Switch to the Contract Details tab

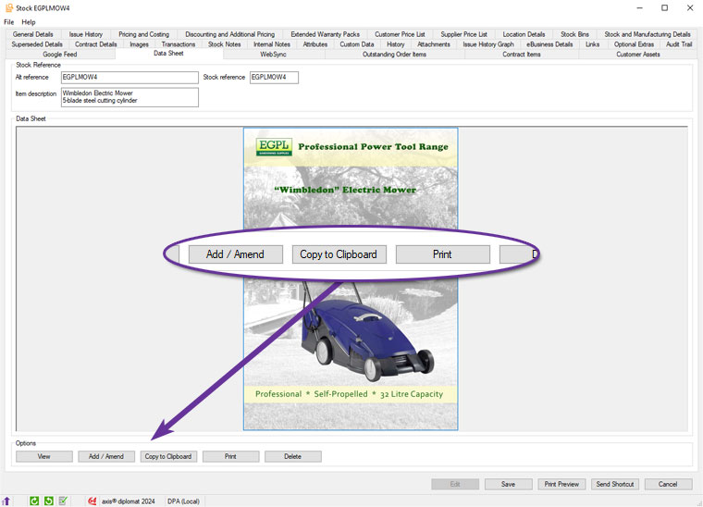coord(95,44)
